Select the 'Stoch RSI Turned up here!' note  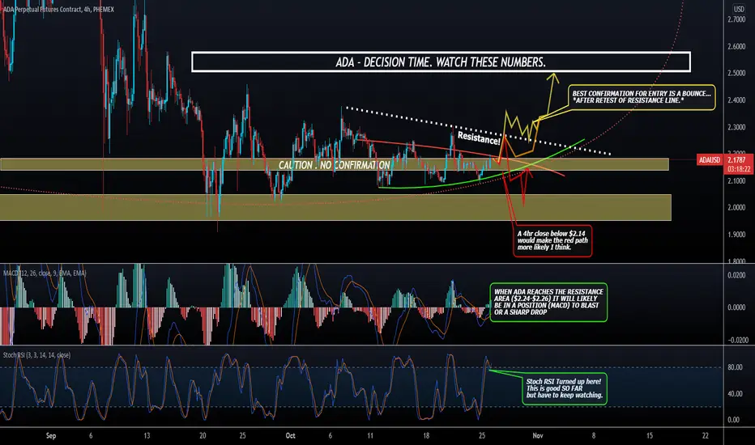point(565,388)
